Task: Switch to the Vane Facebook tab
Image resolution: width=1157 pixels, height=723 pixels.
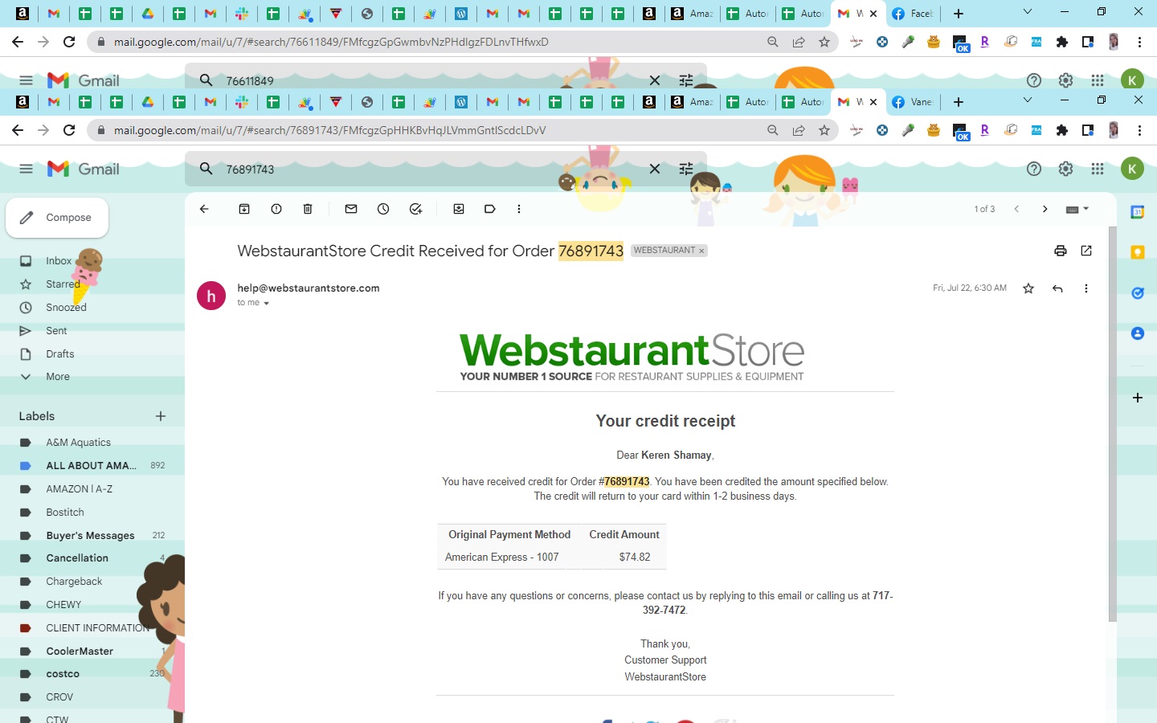Action: pos(913,102)
